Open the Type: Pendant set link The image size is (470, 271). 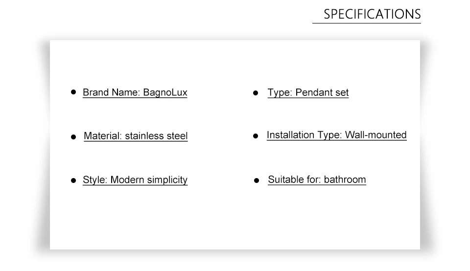308,92
